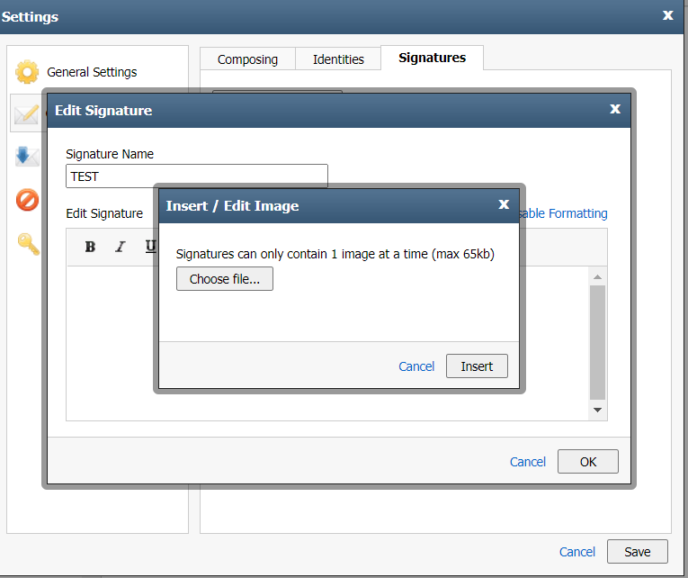Click the signature editor scrollbar down arrow
The width and height of the screenshot is (688, 578).
(x=597, y=410)
